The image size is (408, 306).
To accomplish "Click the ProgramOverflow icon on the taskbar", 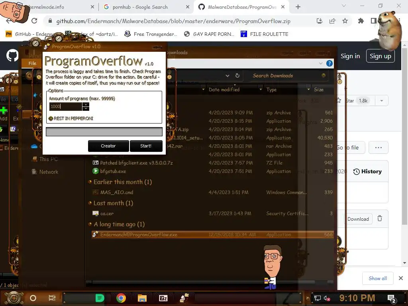I will (x=184, y=298).
